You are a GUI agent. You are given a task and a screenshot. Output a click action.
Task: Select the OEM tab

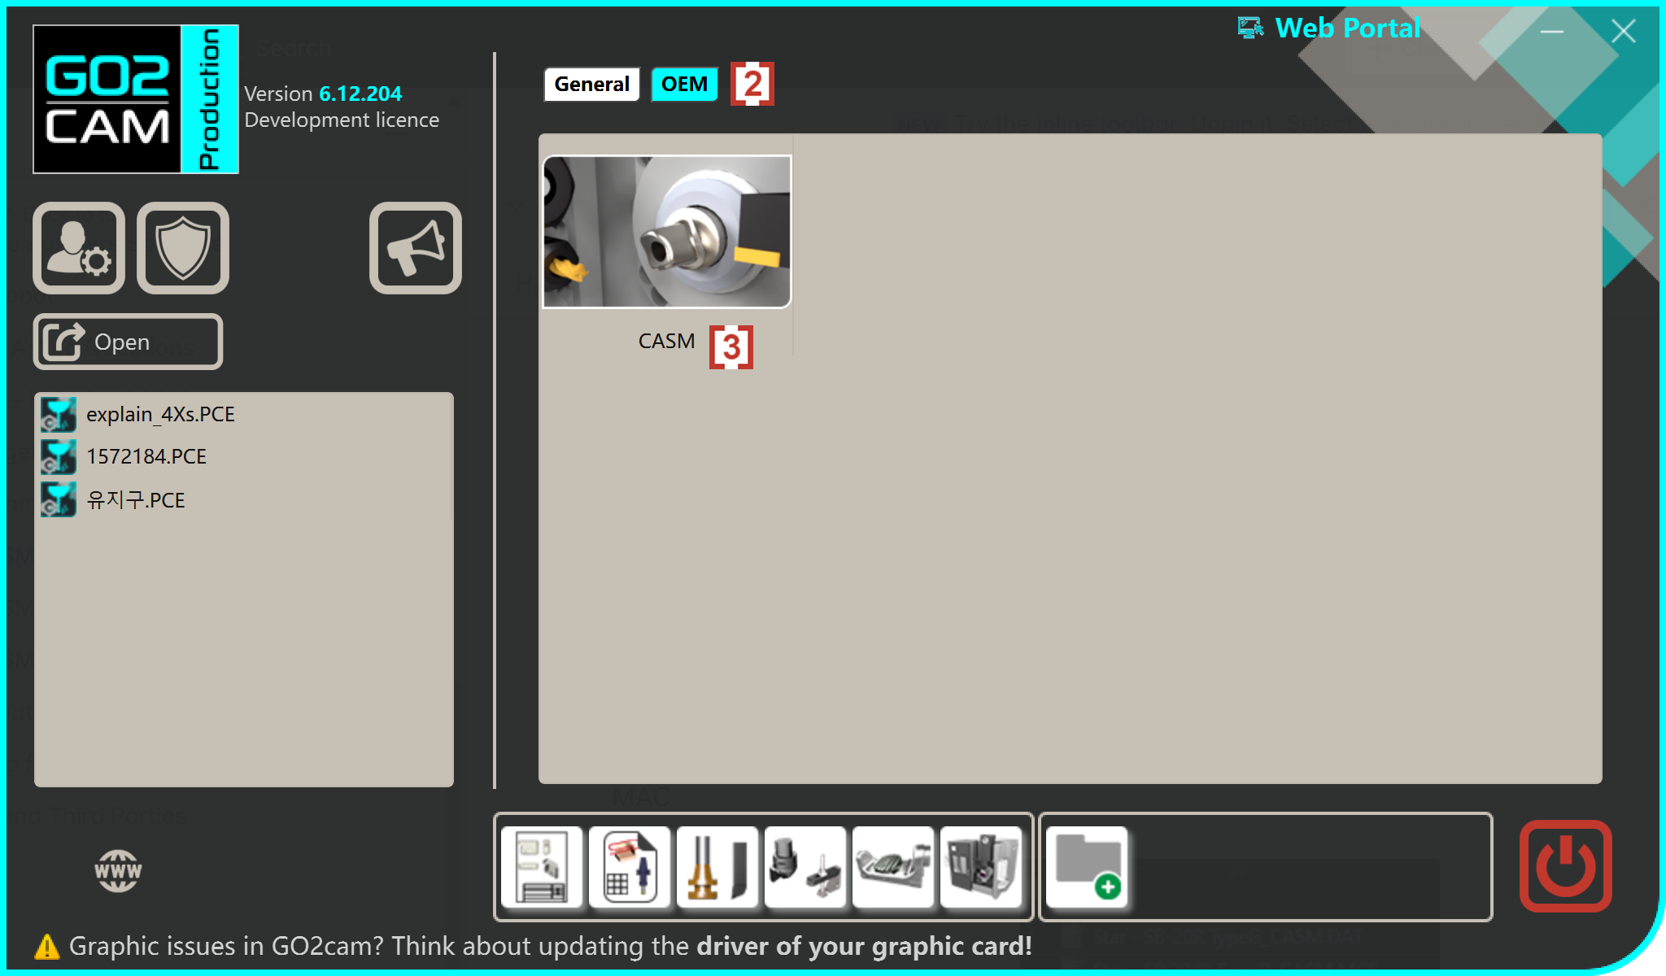coord(684,85)
